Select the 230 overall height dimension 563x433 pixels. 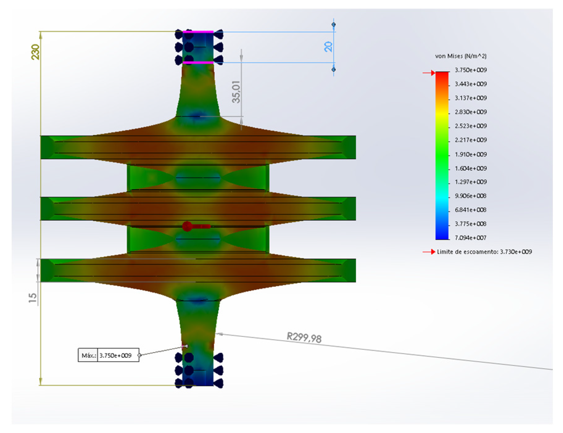pos(36,52)
